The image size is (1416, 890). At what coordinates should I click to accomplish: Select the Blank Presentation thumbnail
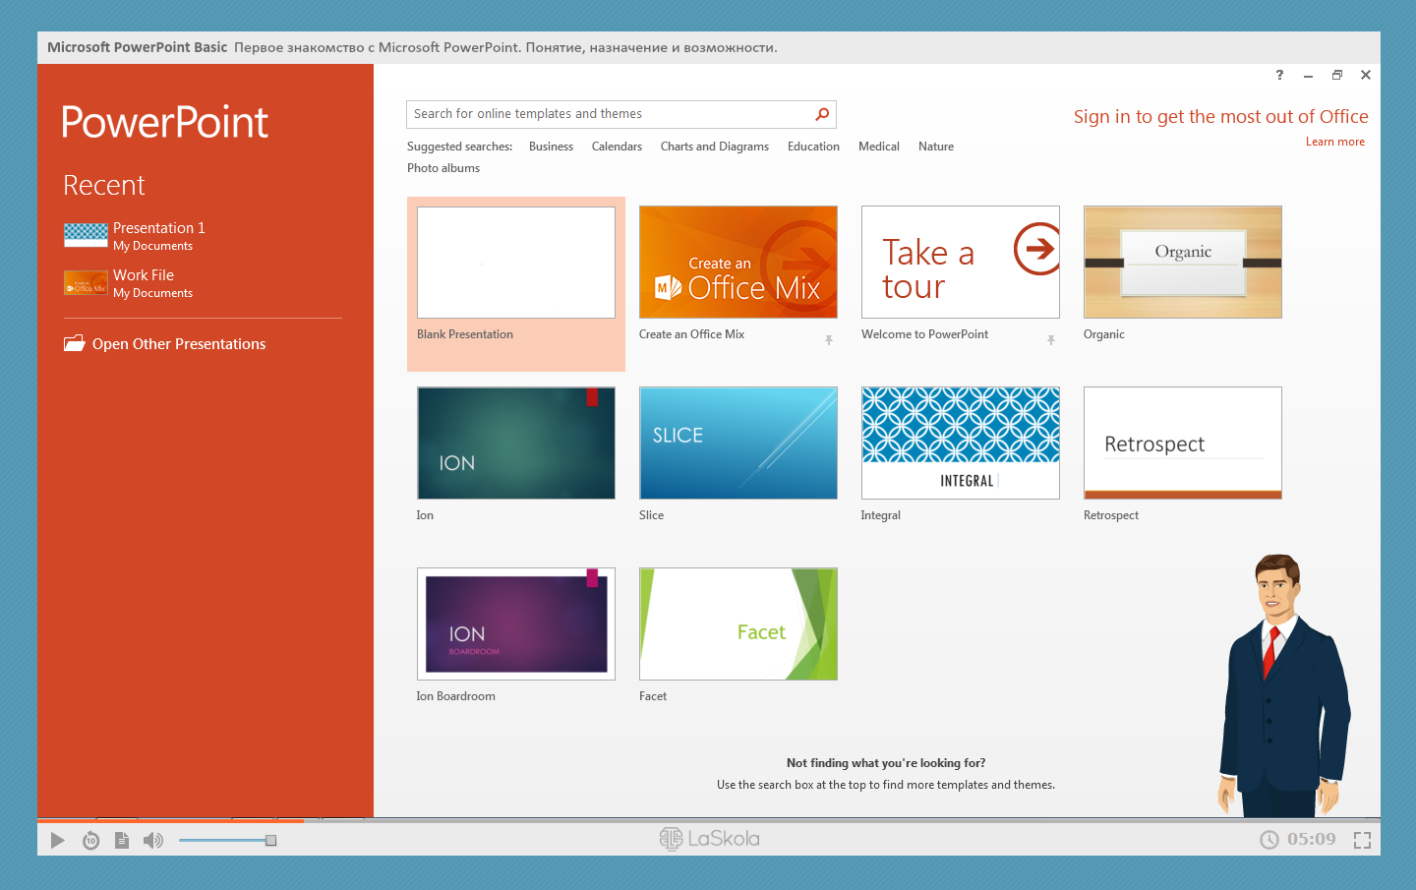[516, 263]
